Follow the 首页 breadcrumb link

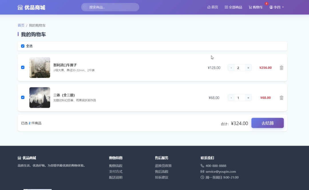[21, 25]
